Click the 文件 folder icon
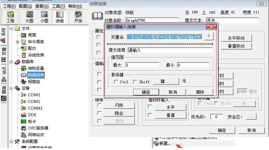 [17, 28]
